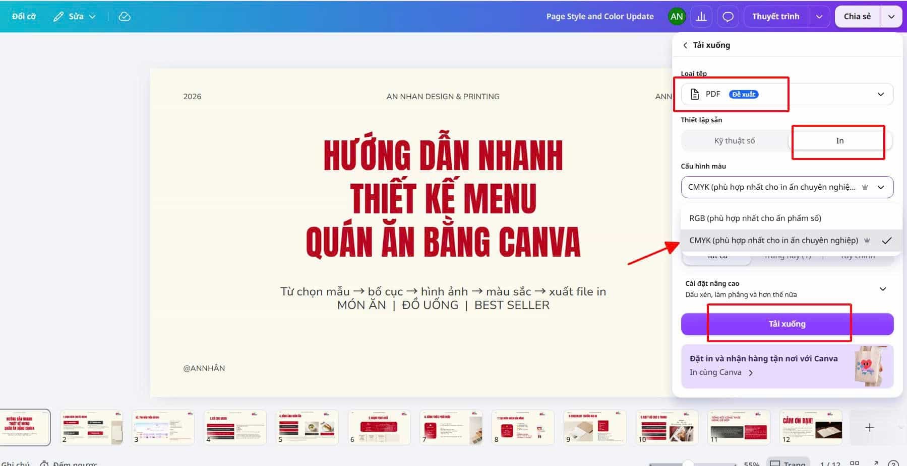The height and width of the screenshot is (466, 907).
Task: Open the AN user avatar
Action: 677,17
